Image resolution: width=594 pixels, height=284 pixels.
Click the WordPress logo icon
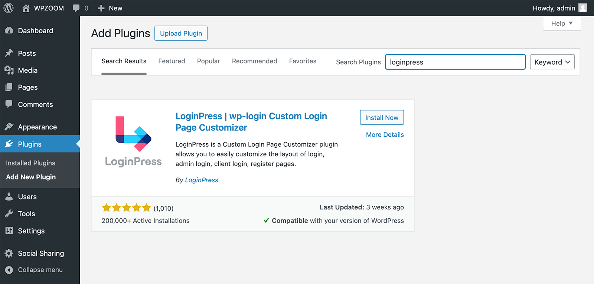(x=9, y=8)
